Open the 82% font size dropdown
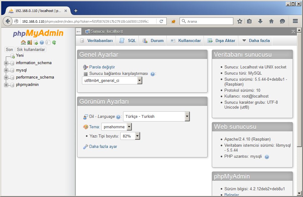 tap(130, 136)
